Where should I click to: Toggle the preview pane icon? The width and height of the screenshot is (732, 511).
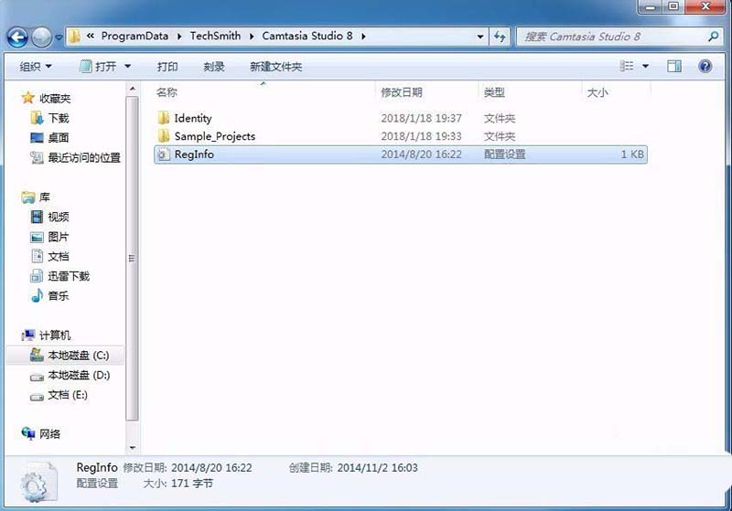pyautogui.click(x=673, y=66)
